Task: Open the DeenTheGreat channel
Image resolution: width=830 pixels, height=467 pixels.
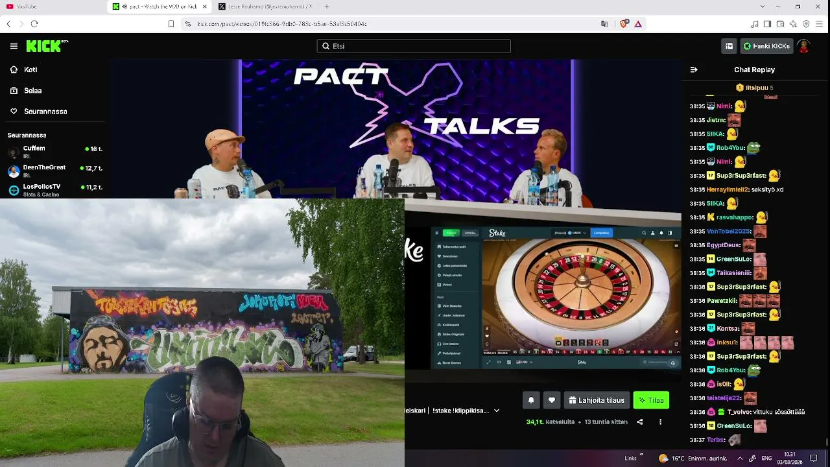Action: (x=54, y=171)
